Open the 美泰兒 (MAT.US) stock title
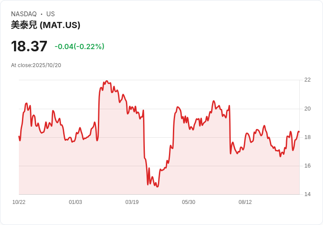Image resolution: width=323 pixels, height=225 pixels. click(x=46, y=25)
